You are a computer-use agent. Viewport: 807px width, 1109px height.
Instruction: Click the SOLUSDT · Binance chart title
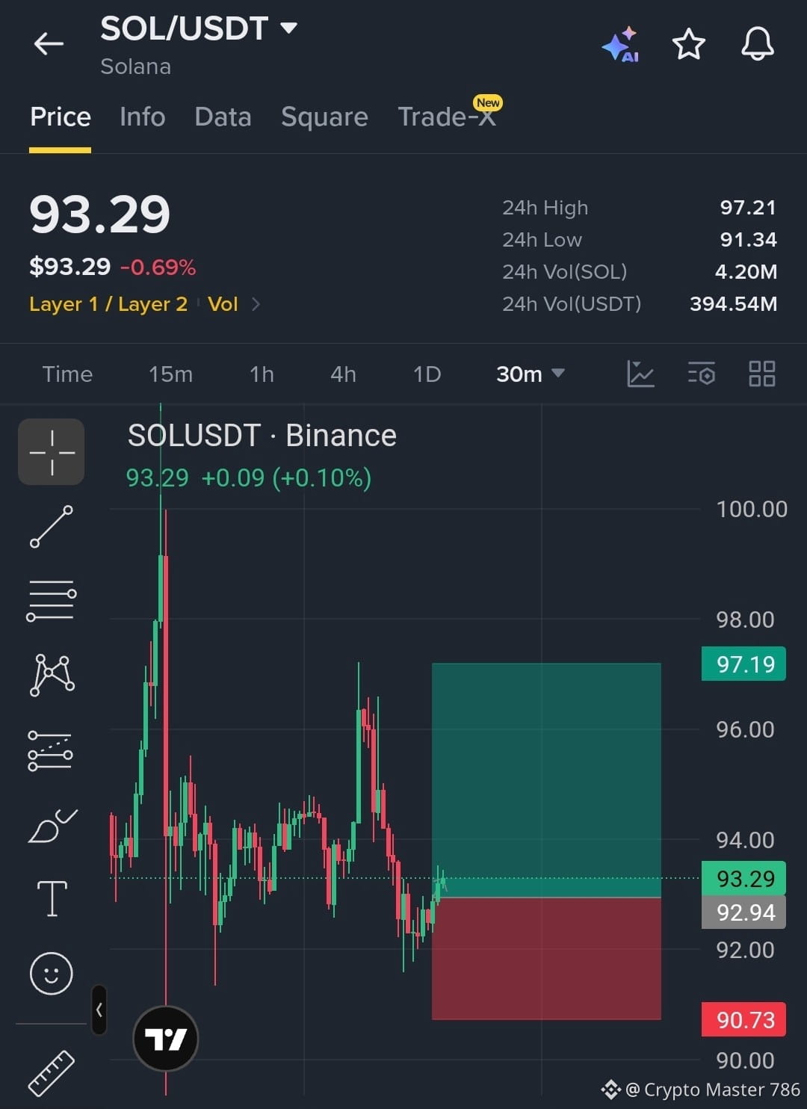[x=262, y=436]
